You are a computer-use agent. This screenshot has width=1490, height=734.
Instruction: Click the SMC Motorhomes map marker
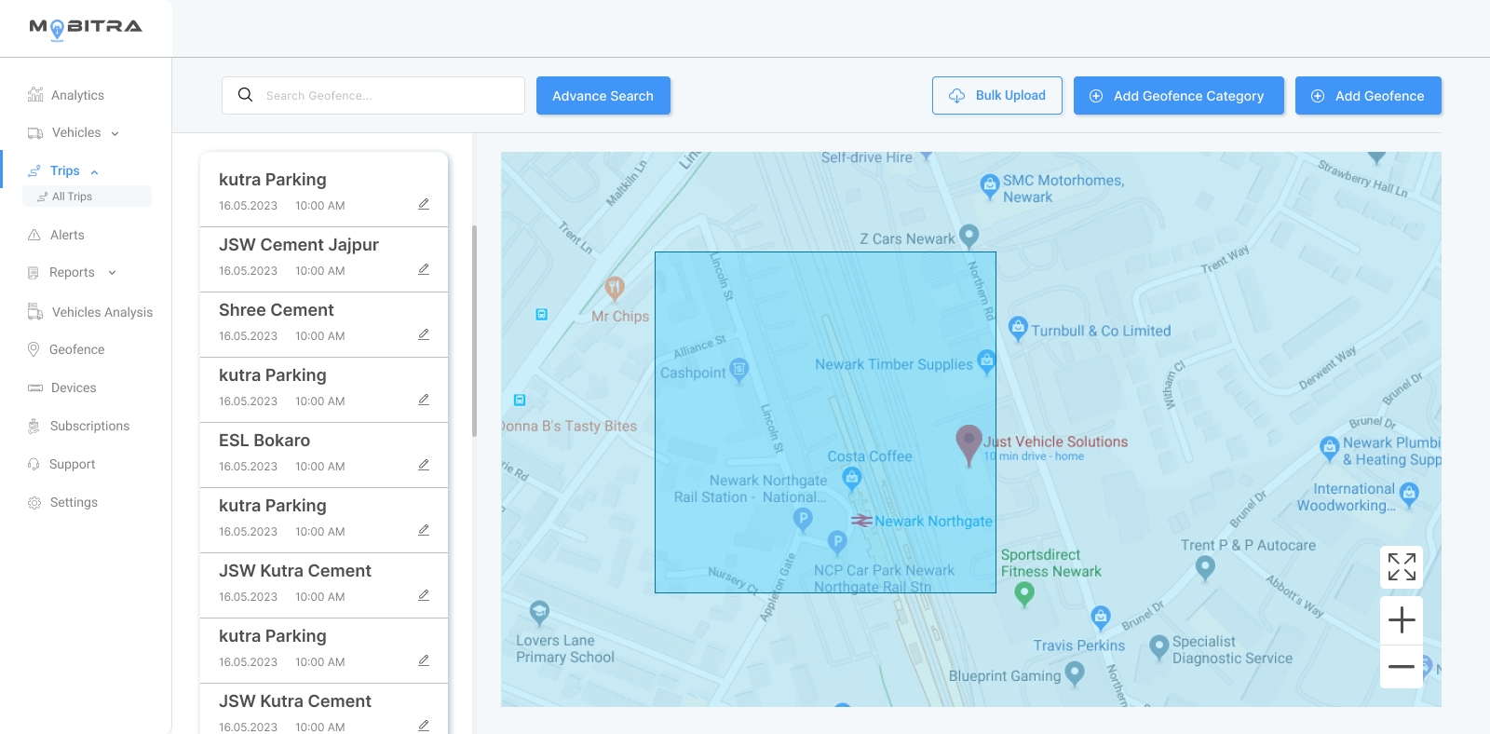(x=990, y=186)
